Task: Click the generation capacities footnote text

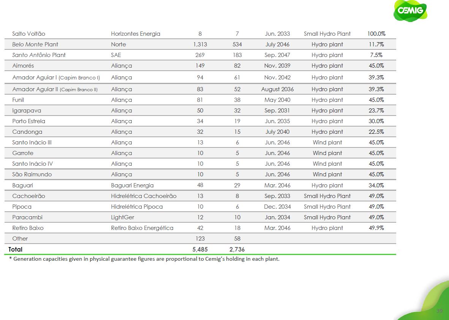Action: coord(144,260)
